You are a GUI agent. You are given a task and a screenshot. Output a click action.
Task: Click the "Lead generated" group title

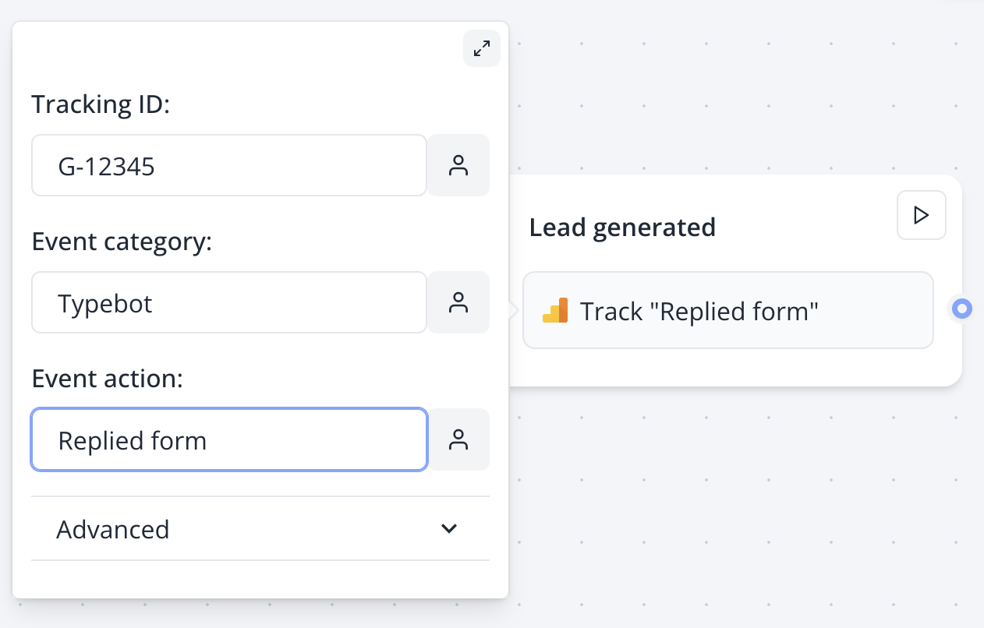[x=622, y=227]
